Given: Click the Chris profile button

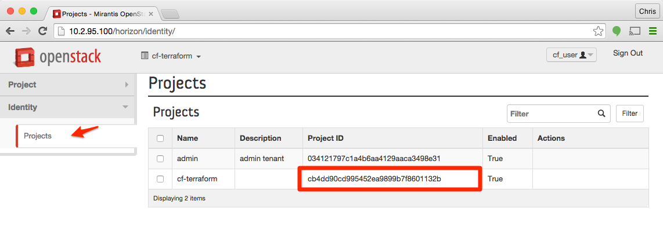Looking at the screenshot, I should (x=647, y=12).
